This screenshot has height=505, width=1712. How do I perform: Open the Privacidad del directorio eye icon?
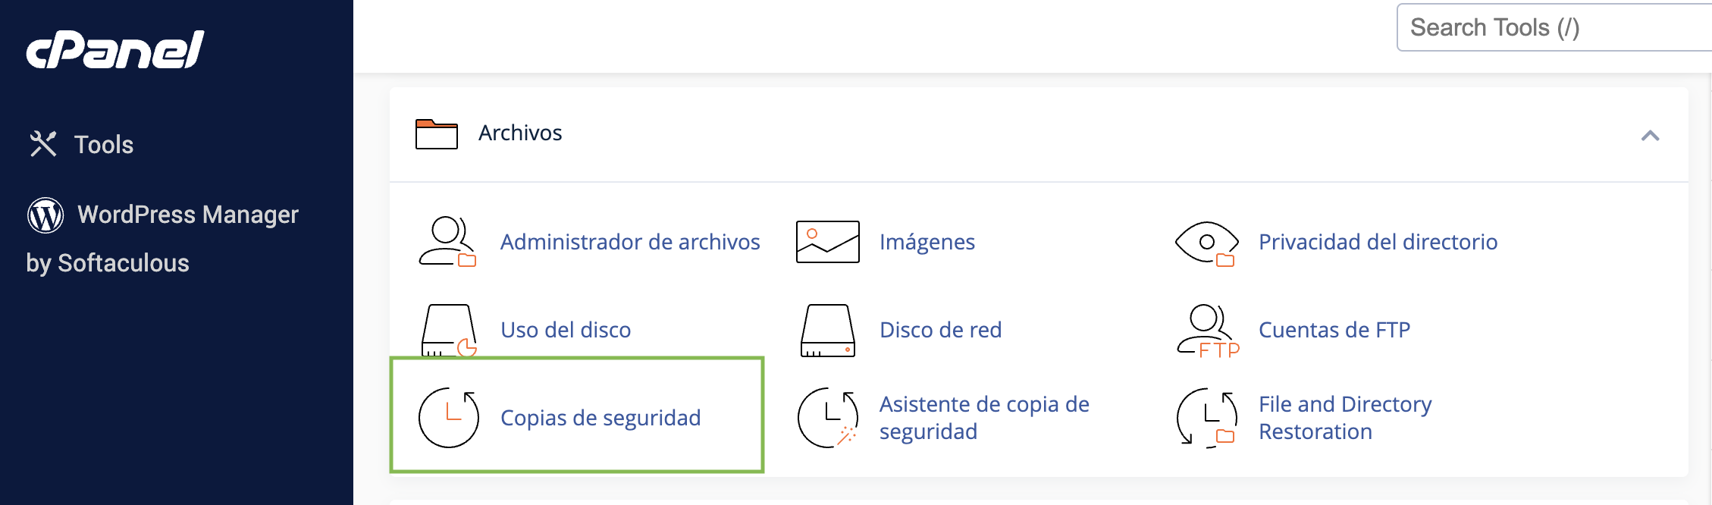[x=1206, y=243]
